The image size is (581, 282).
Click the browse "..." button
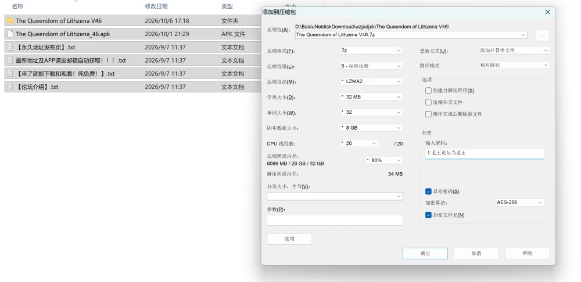[x=543, y=35]
